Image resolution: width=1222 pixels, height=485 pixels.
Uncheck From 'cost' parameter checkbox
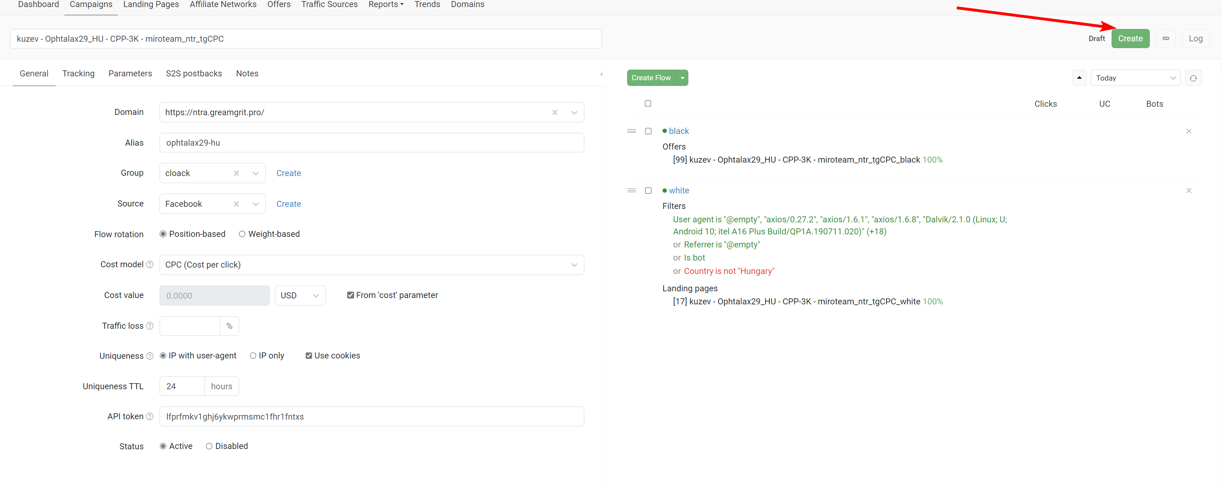(351, 295)
